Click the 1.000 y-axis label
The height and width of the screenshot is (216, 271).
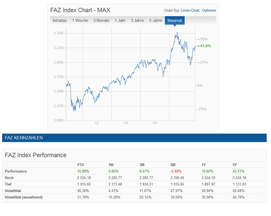pos(59,120)
